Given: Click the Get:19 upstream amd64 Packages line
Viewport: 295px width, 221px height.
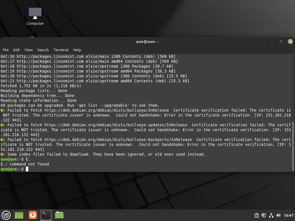Looking at the screenshot, I should point(88,71).
